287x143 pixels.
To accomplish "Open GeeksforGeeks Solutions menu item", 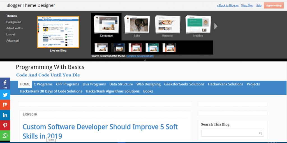I will 184,84.
